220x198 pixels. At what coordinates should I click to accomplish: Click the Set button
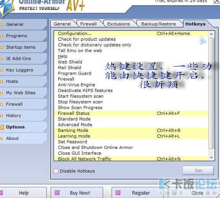tap(198, 171)
